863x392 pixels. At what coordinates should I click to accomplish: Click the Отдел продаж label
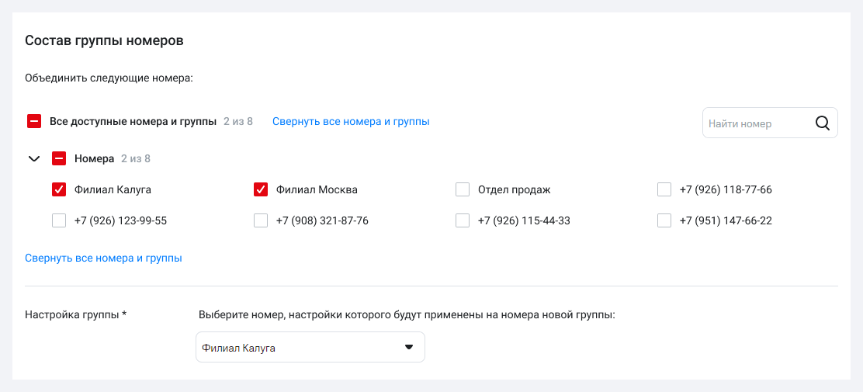514,189
